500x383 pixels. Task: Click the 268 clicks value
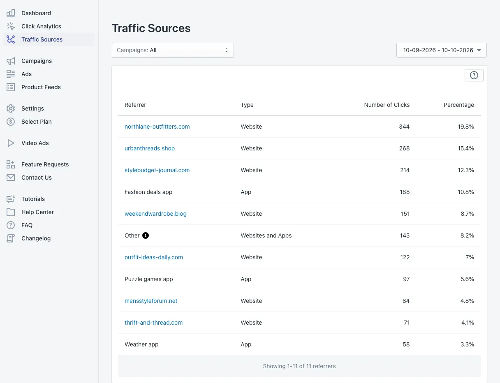point(404,148)
